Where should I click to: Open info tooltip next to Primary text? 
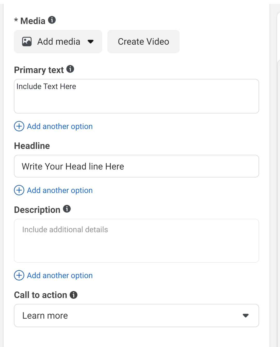click(70, 69)
